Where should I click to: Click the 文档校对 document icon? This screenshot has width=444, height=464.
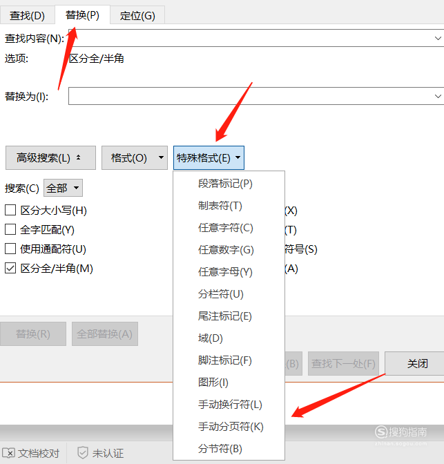8,453
